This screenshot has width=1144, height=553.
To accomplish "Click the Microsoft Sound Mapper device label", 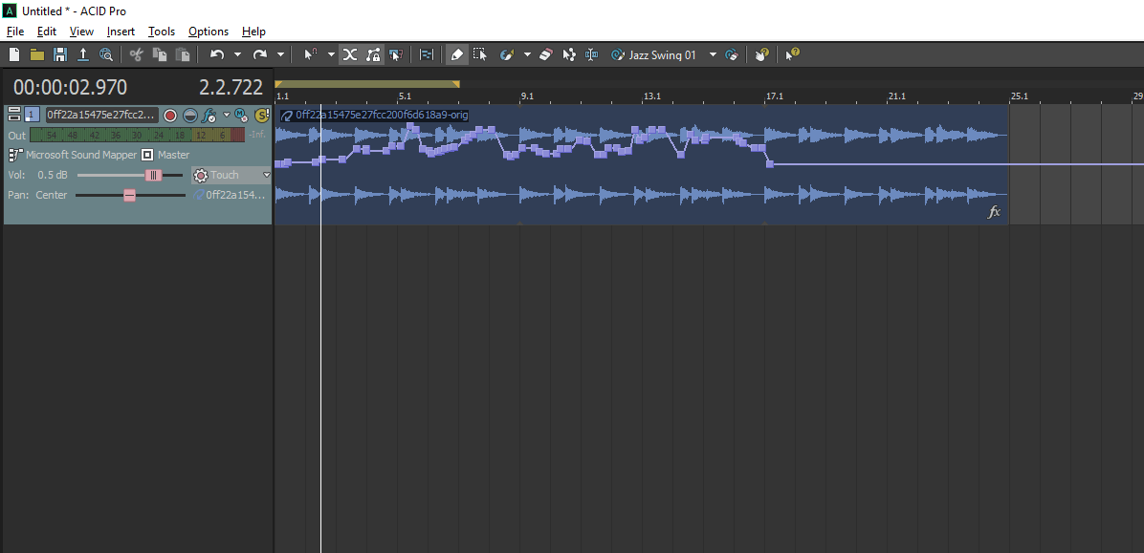I will pyautogui.click(x=80, y=155).
